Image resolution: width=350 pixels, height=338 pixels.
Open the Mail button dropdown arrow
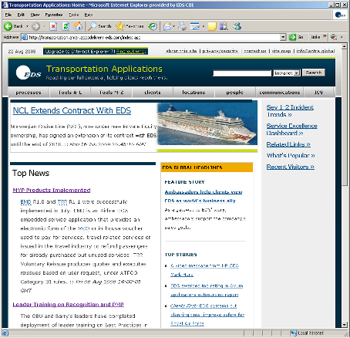[173, 26]
